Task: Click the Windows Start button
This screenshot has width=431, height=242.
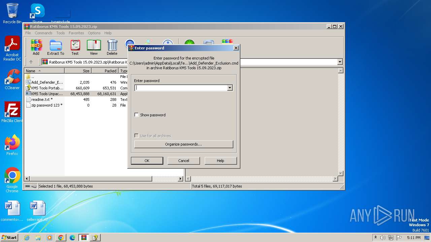Action: point(9,237)
